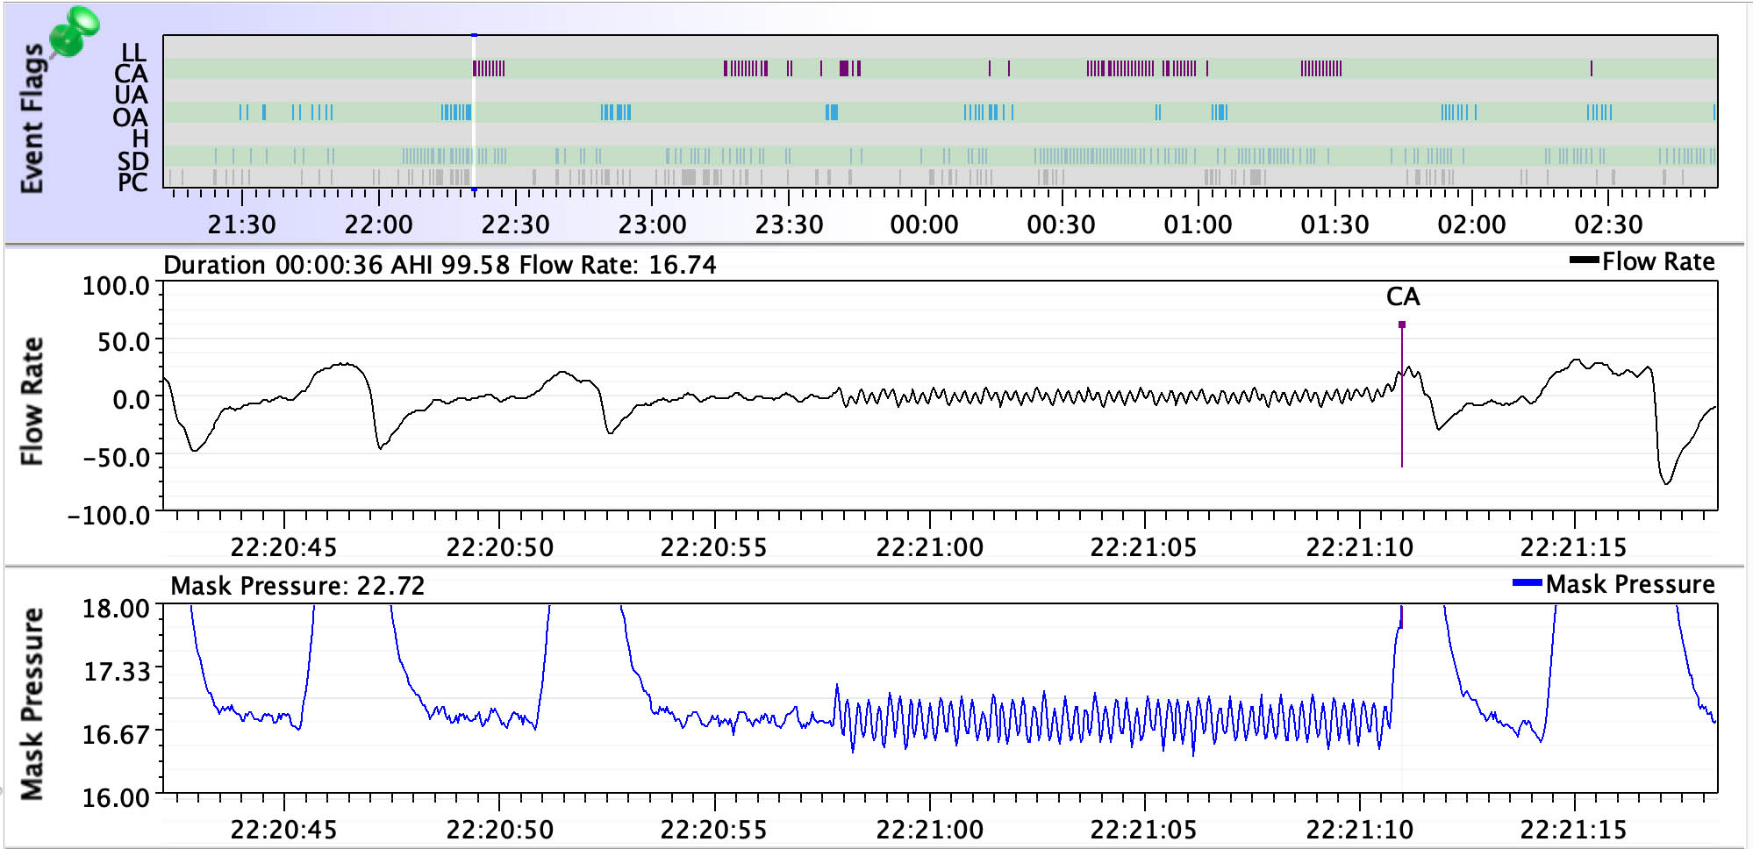Click the 'Mask Pressure: 22.72' readout text
This screenshot has width=1753, height=849.
coord(297,586)
